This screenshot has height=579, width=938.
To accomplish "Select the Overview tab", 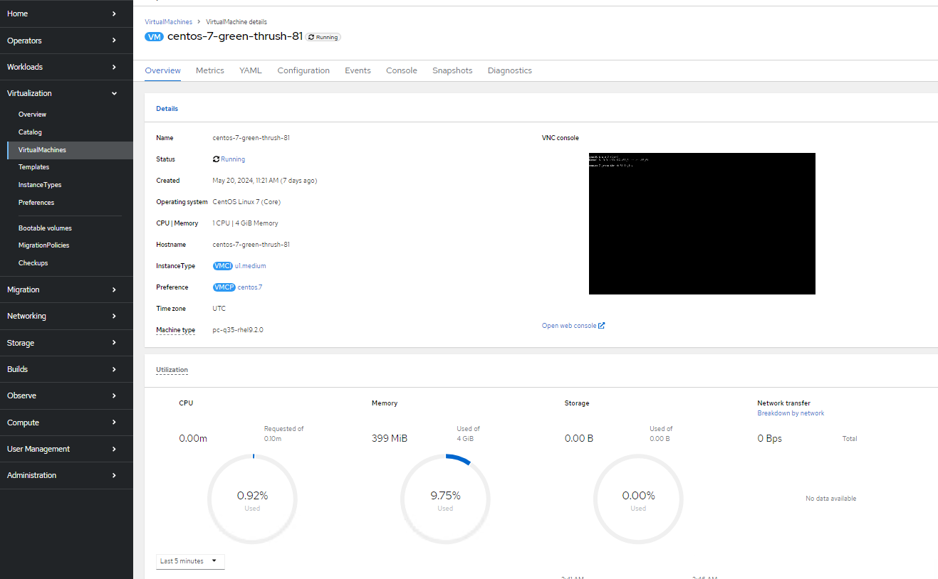I will coord(162,70).
